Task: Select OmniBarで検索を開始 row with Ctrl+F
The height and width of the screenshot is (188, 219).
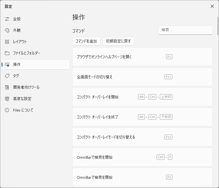Action: [142, 157]
